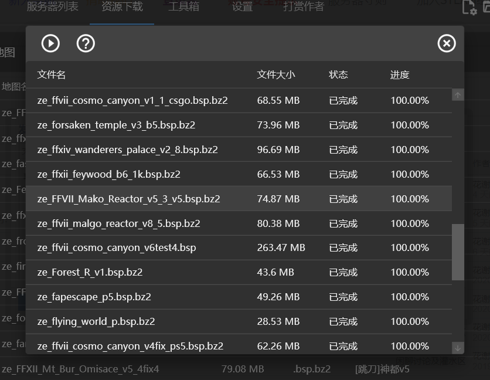Select ze_ffxiv_wanderers_palace_v2_8.bsp.bz2 file name

pos(128,150)
